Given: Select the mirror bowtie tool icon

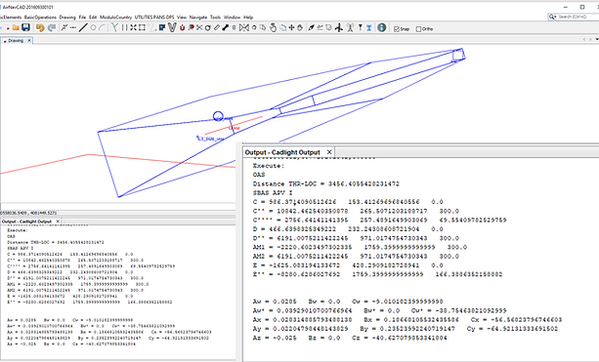Looking at the screenshot, I should (x=243, y=27).
